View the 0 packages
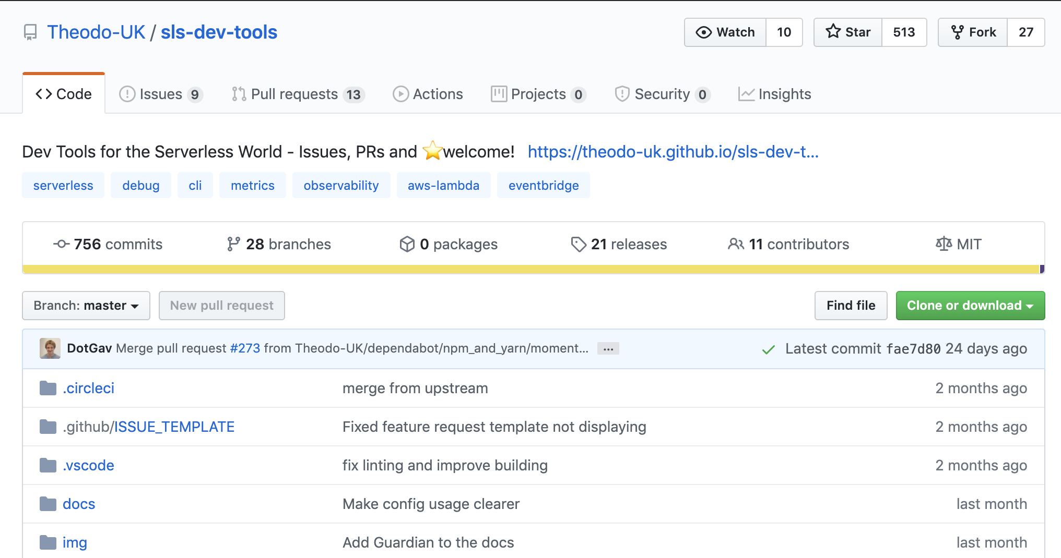This screenshot has height=558, width=1061. pyautogui.click(x=449, y=244)
